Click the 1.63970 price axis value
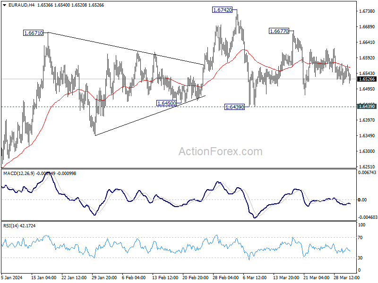 367,120
